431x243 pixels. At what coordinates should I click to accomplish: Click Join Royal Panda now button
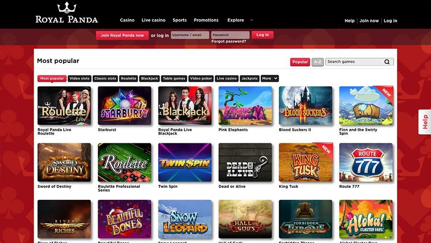(122, 35)
